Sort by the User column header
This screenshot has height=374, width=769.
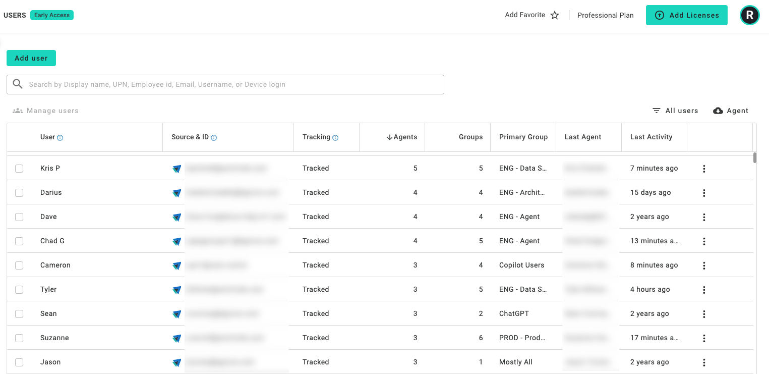(47, 137)
